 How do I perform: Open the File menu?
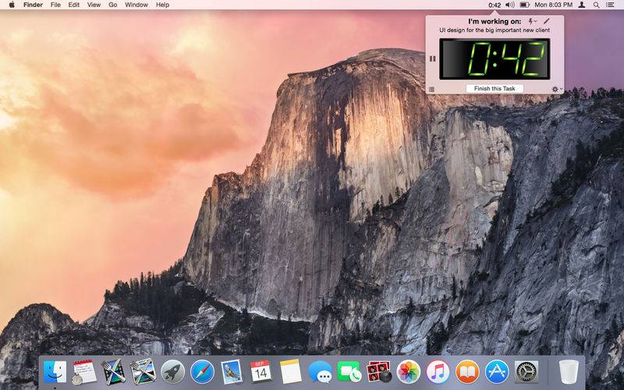coord(55,5)
